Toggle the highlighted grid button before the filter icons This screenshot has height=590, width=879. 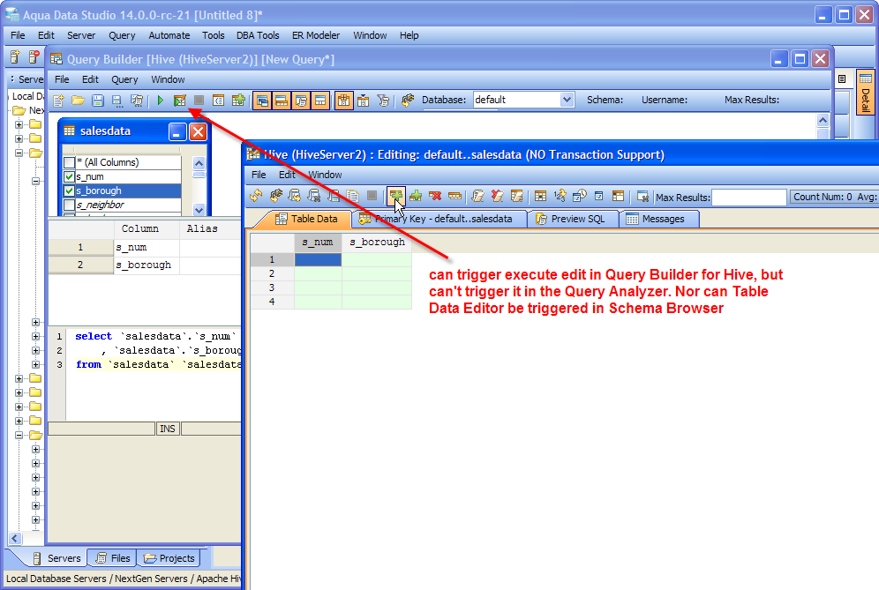click(x=343, y=101)
